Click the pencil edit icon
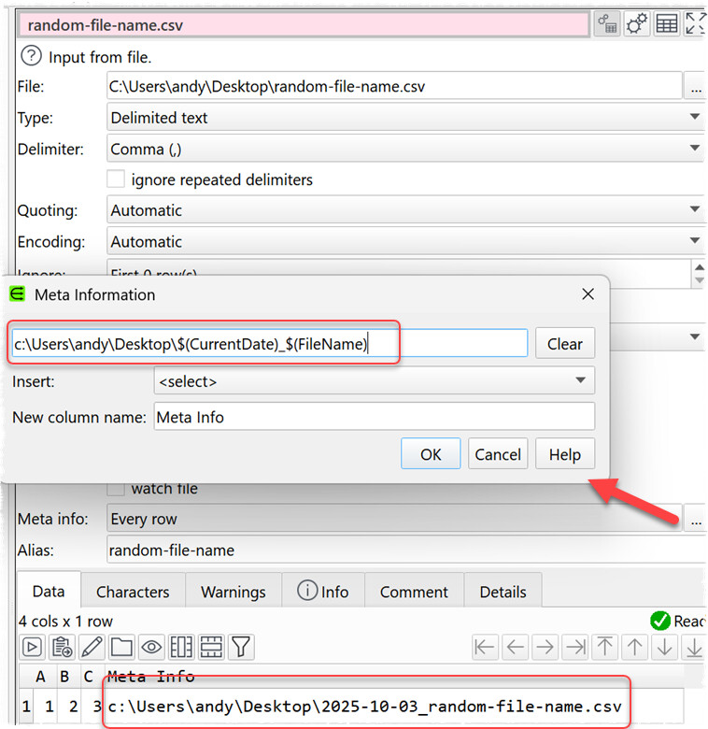This screenshot has height=729, width=708. point(92,647)
